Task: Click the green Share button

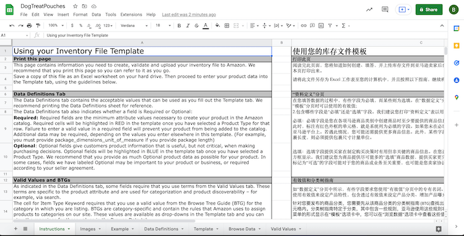Action: [429, 9]
